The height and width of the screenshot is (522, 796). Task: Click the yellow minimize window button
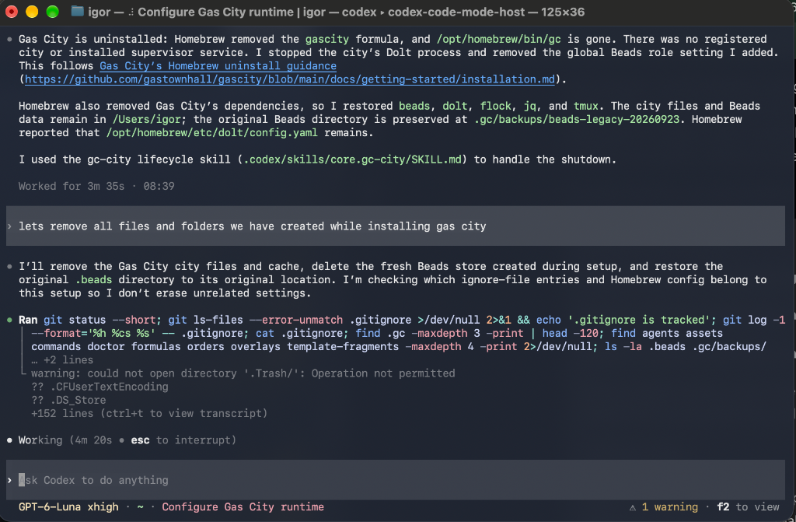[x=31, y=12]
